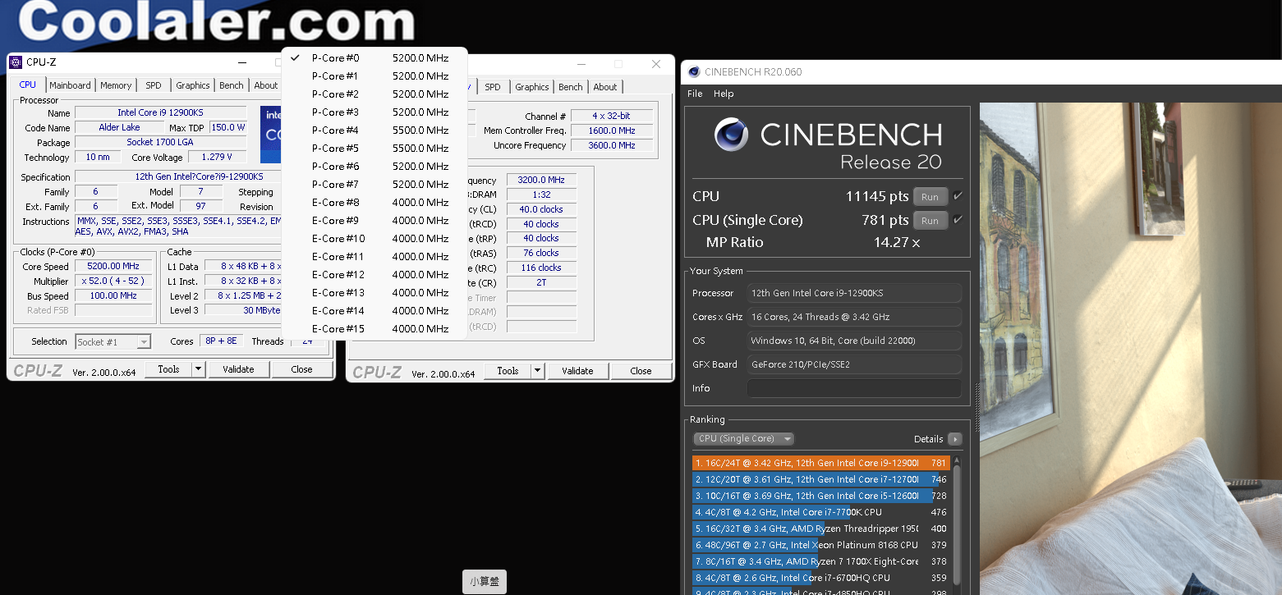Open the Socket #1 selection dropdown

[x=113, y=342]
